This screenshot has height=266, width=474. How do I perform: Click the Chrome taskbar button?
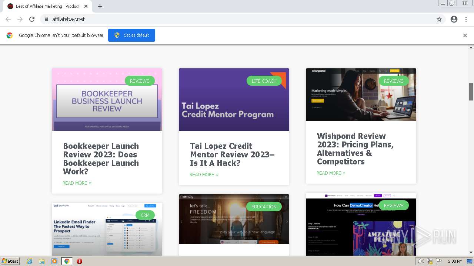click(x=67, y=261)
